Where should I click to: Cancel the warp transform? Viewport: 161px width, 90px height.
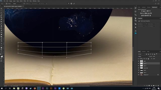click(71, 3)
